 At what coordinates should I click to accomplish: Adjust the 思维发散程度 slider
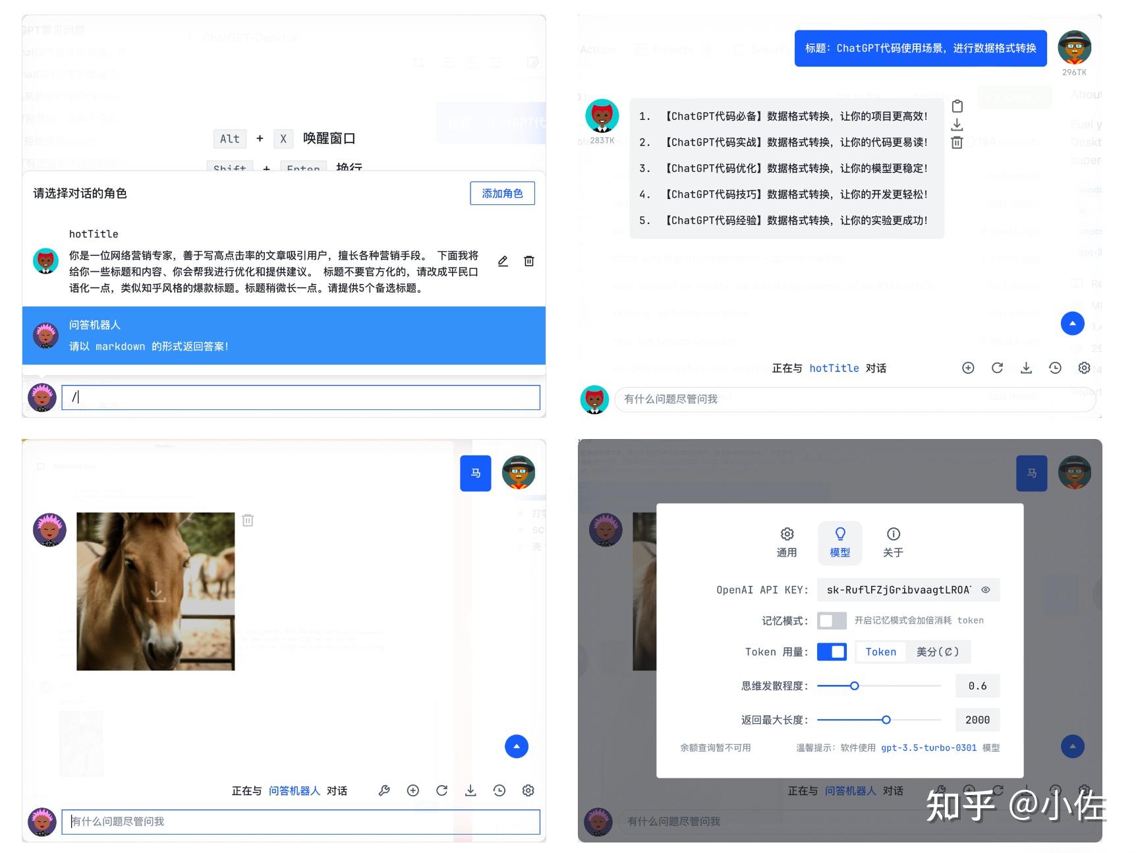[x=855, y=686]
